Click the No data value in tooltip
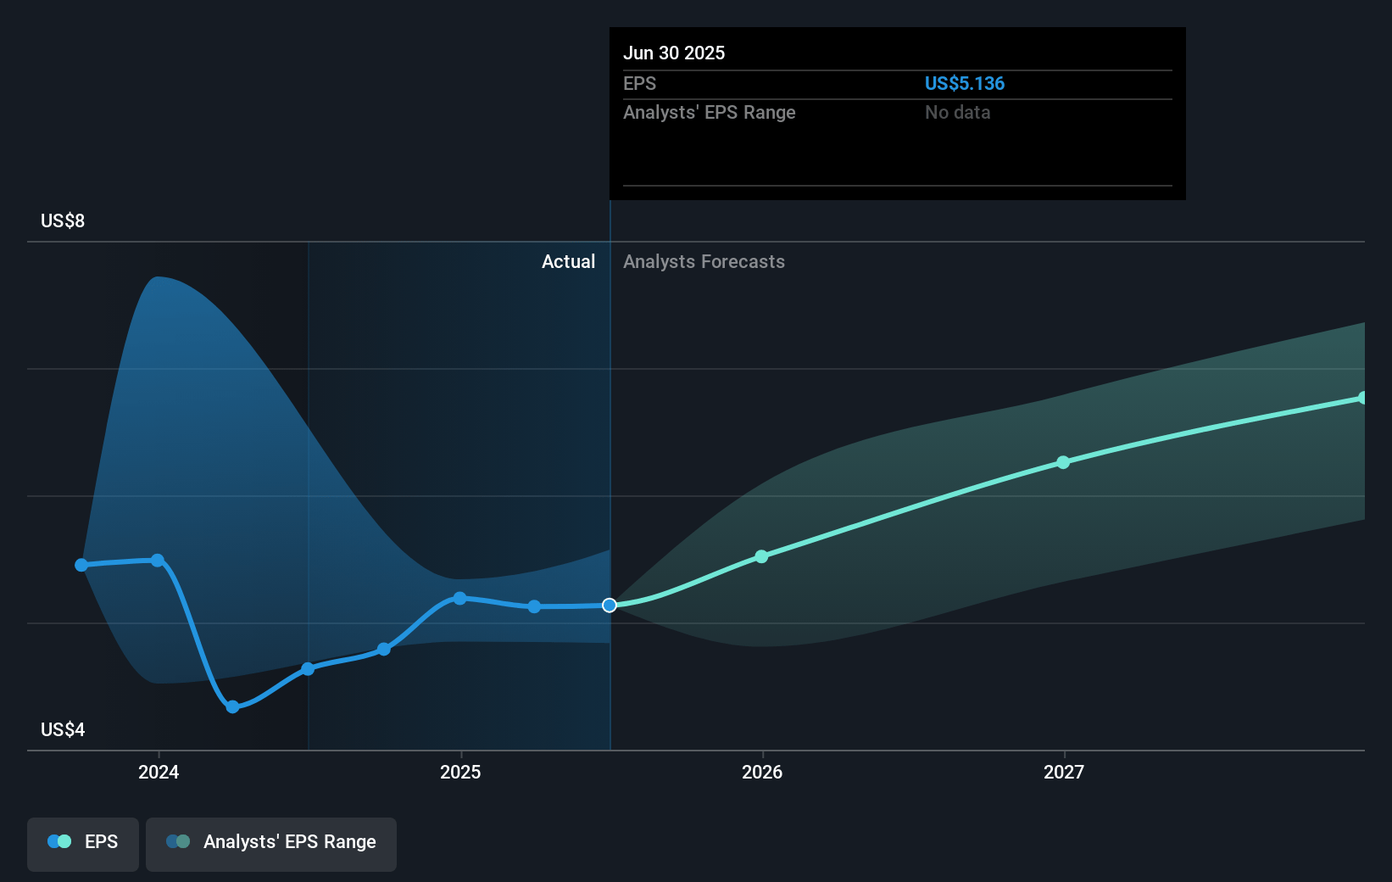The image size is (1392, 882). (x=958, y=113)
